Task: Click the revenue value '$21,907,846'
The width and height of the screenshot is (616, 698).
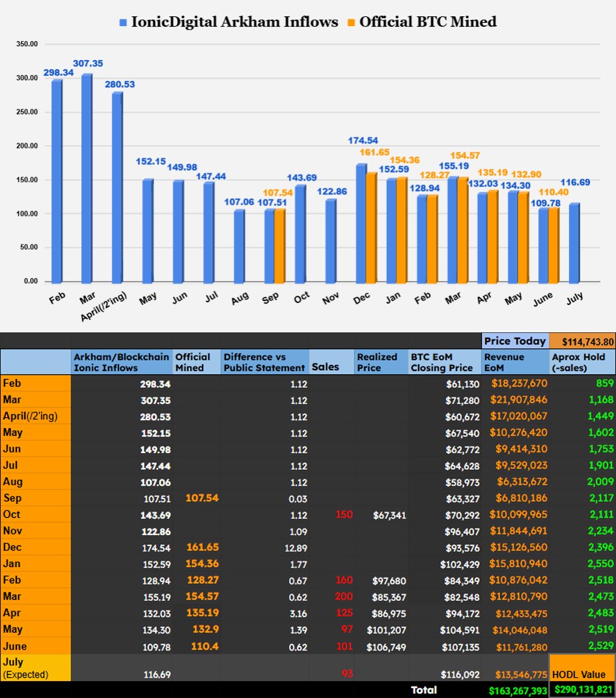Action: coord(518,400)
